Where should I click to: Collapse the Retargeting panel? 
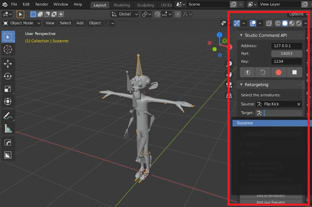click(241, 85)
